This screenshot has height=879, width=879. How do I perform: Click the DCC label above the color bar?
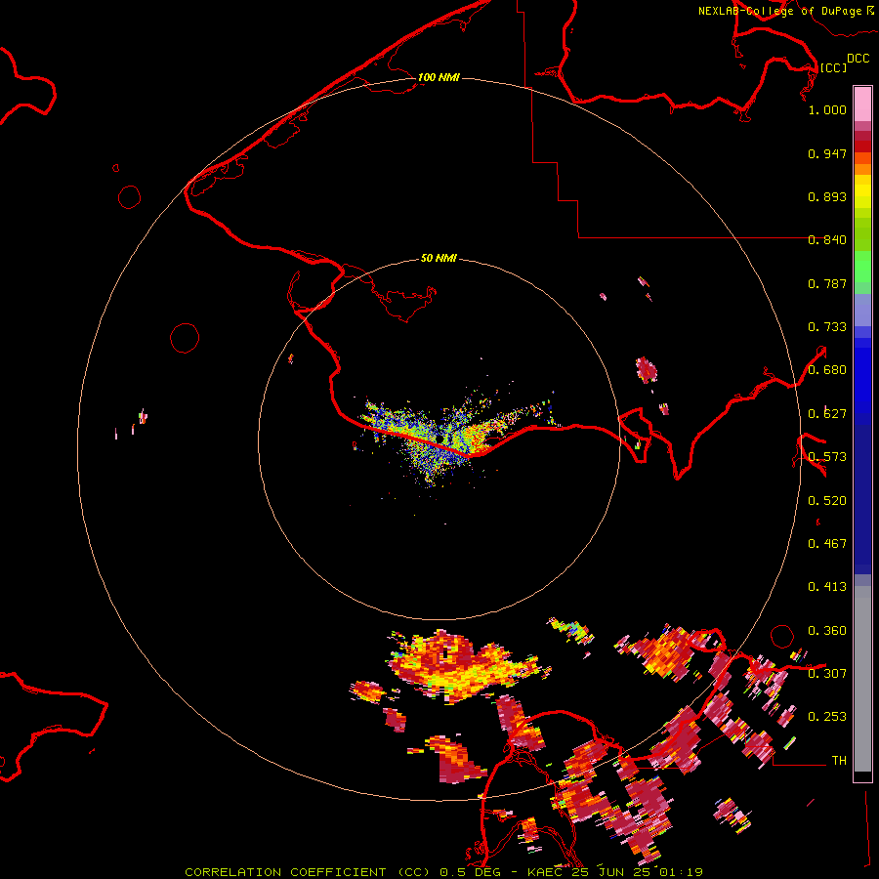[858, 59]
